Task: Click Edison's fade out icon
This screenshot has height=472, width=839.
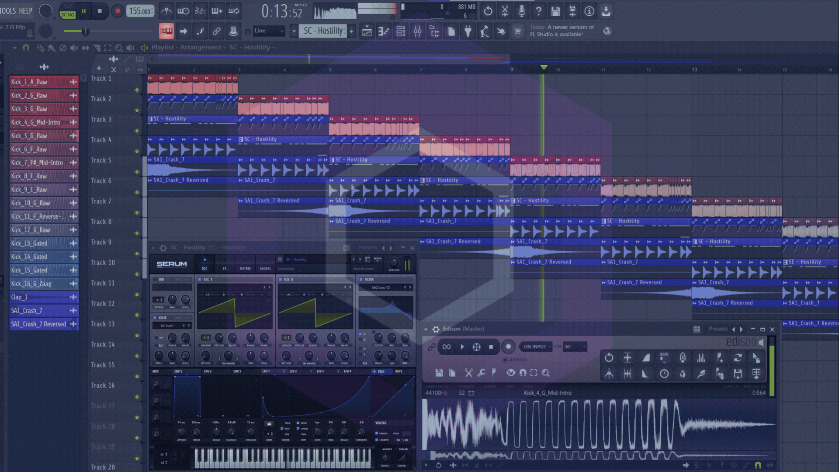Action: pos(645,374)
